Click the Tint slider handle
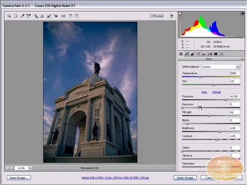The height and width of the screenshot is (185, 247). pos(214,85)
